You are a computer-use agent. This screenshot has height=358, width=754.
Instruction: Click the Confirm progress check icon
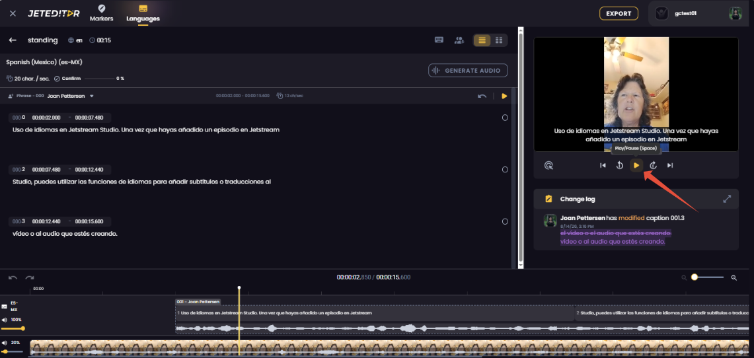click(57, 79)
